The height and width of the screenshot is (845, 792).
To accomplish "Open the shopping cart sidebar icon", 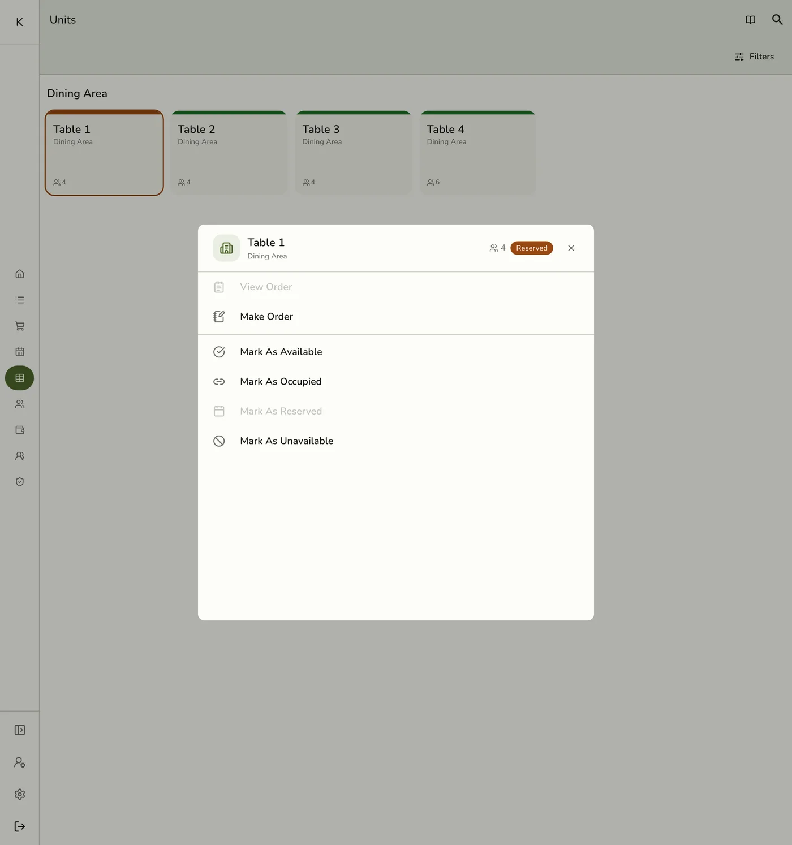I will point(20,326).
